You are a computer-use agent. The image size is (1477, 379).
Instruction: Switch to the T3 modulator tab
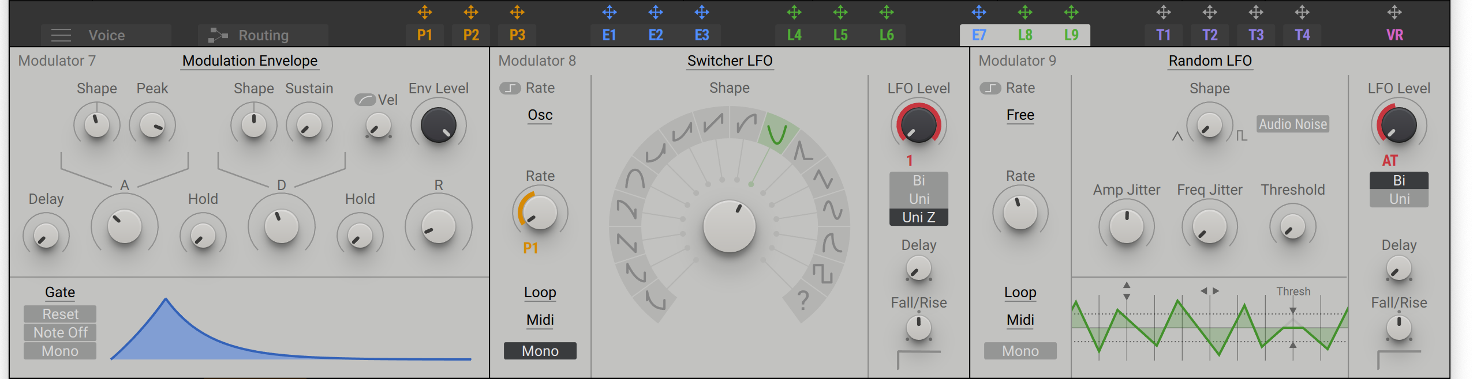(1255, 35)
